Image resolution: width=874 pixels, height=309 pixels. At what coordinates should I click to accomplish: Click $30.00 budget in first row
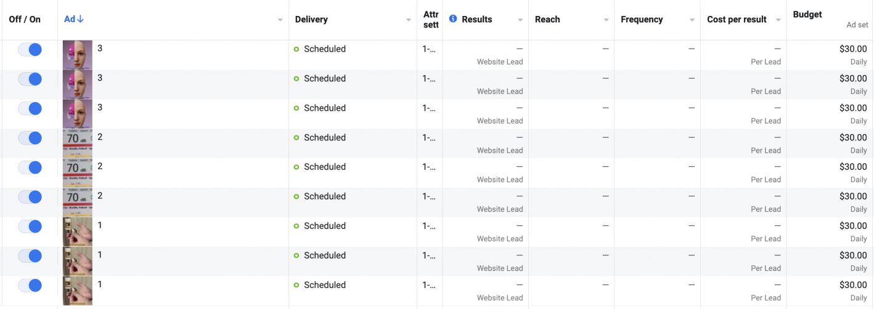pos(853,49)
